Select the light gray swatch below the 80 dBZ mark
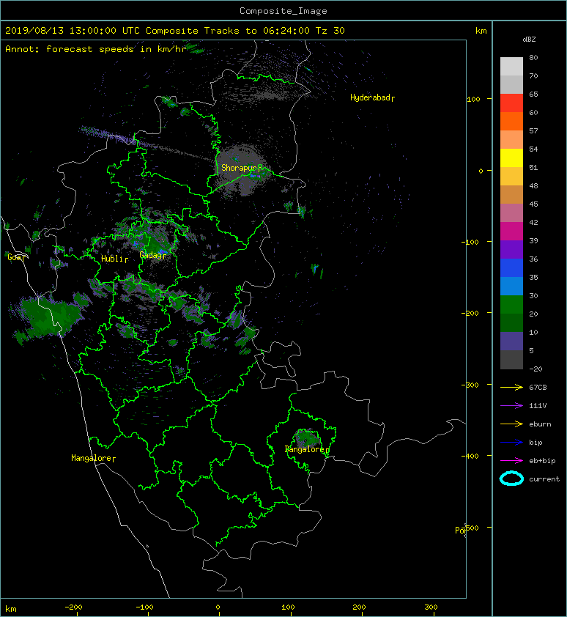The width and height of the screenshot is (567, 617). (x=511, y=67)
